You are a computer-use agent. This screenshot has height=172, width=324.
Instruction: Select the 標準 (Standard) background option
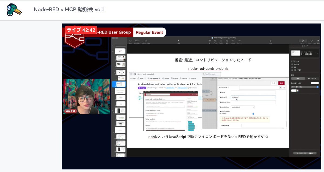298,78
